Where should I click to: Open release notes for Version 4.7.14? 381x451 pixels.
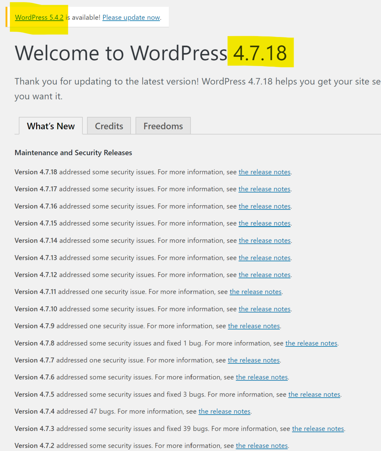[265, 241]
